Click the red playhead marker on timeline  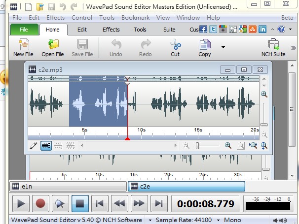pyautogui.click(x=127, y=138)
